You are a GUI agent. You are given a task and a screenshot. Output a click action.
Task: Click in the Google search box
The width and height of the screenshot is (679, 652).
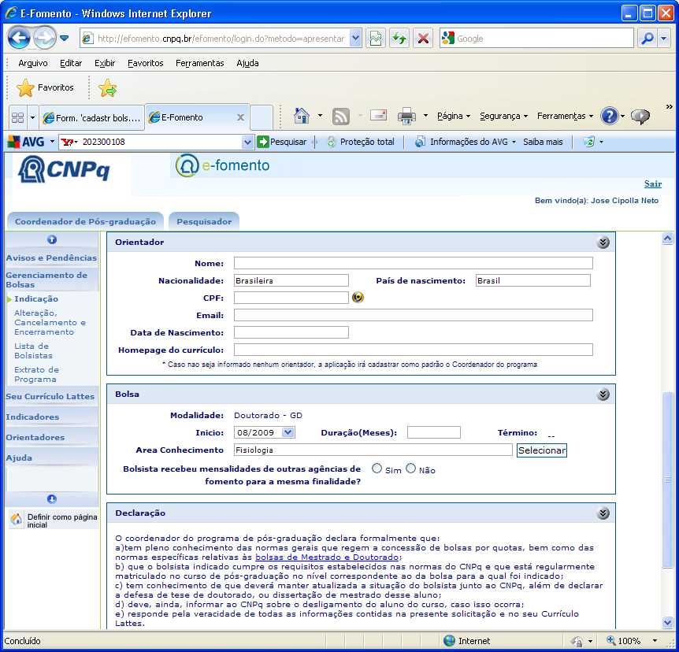[x=544, y=39]
